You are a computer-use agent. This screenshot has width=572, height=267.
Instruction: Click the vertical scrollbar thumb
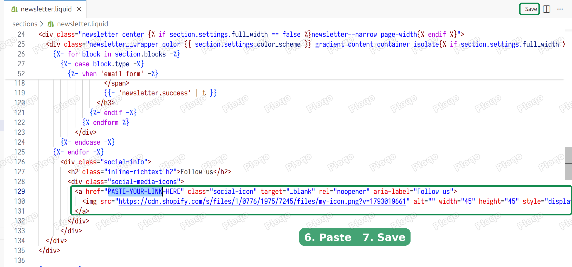click(568, 163)
